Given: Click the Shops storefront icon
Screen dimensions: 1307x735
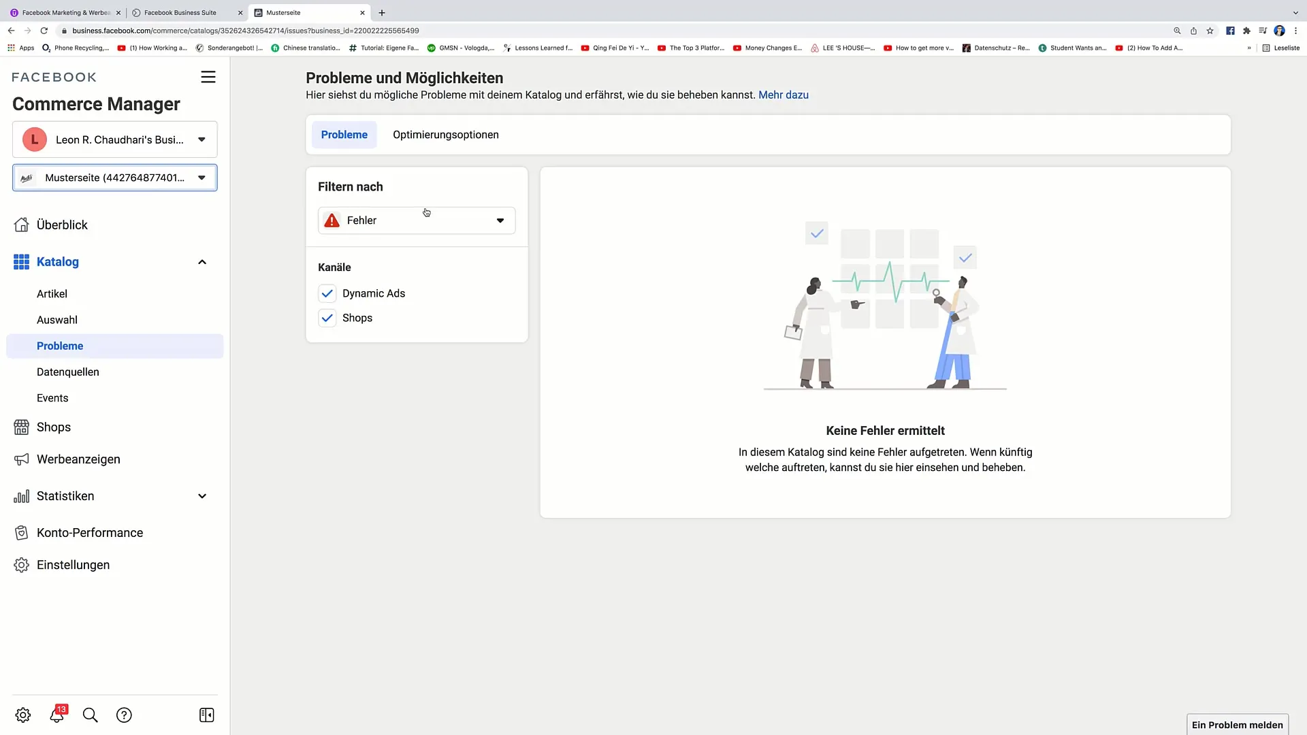Looking at the screenshot, I should tap(22, 427).
